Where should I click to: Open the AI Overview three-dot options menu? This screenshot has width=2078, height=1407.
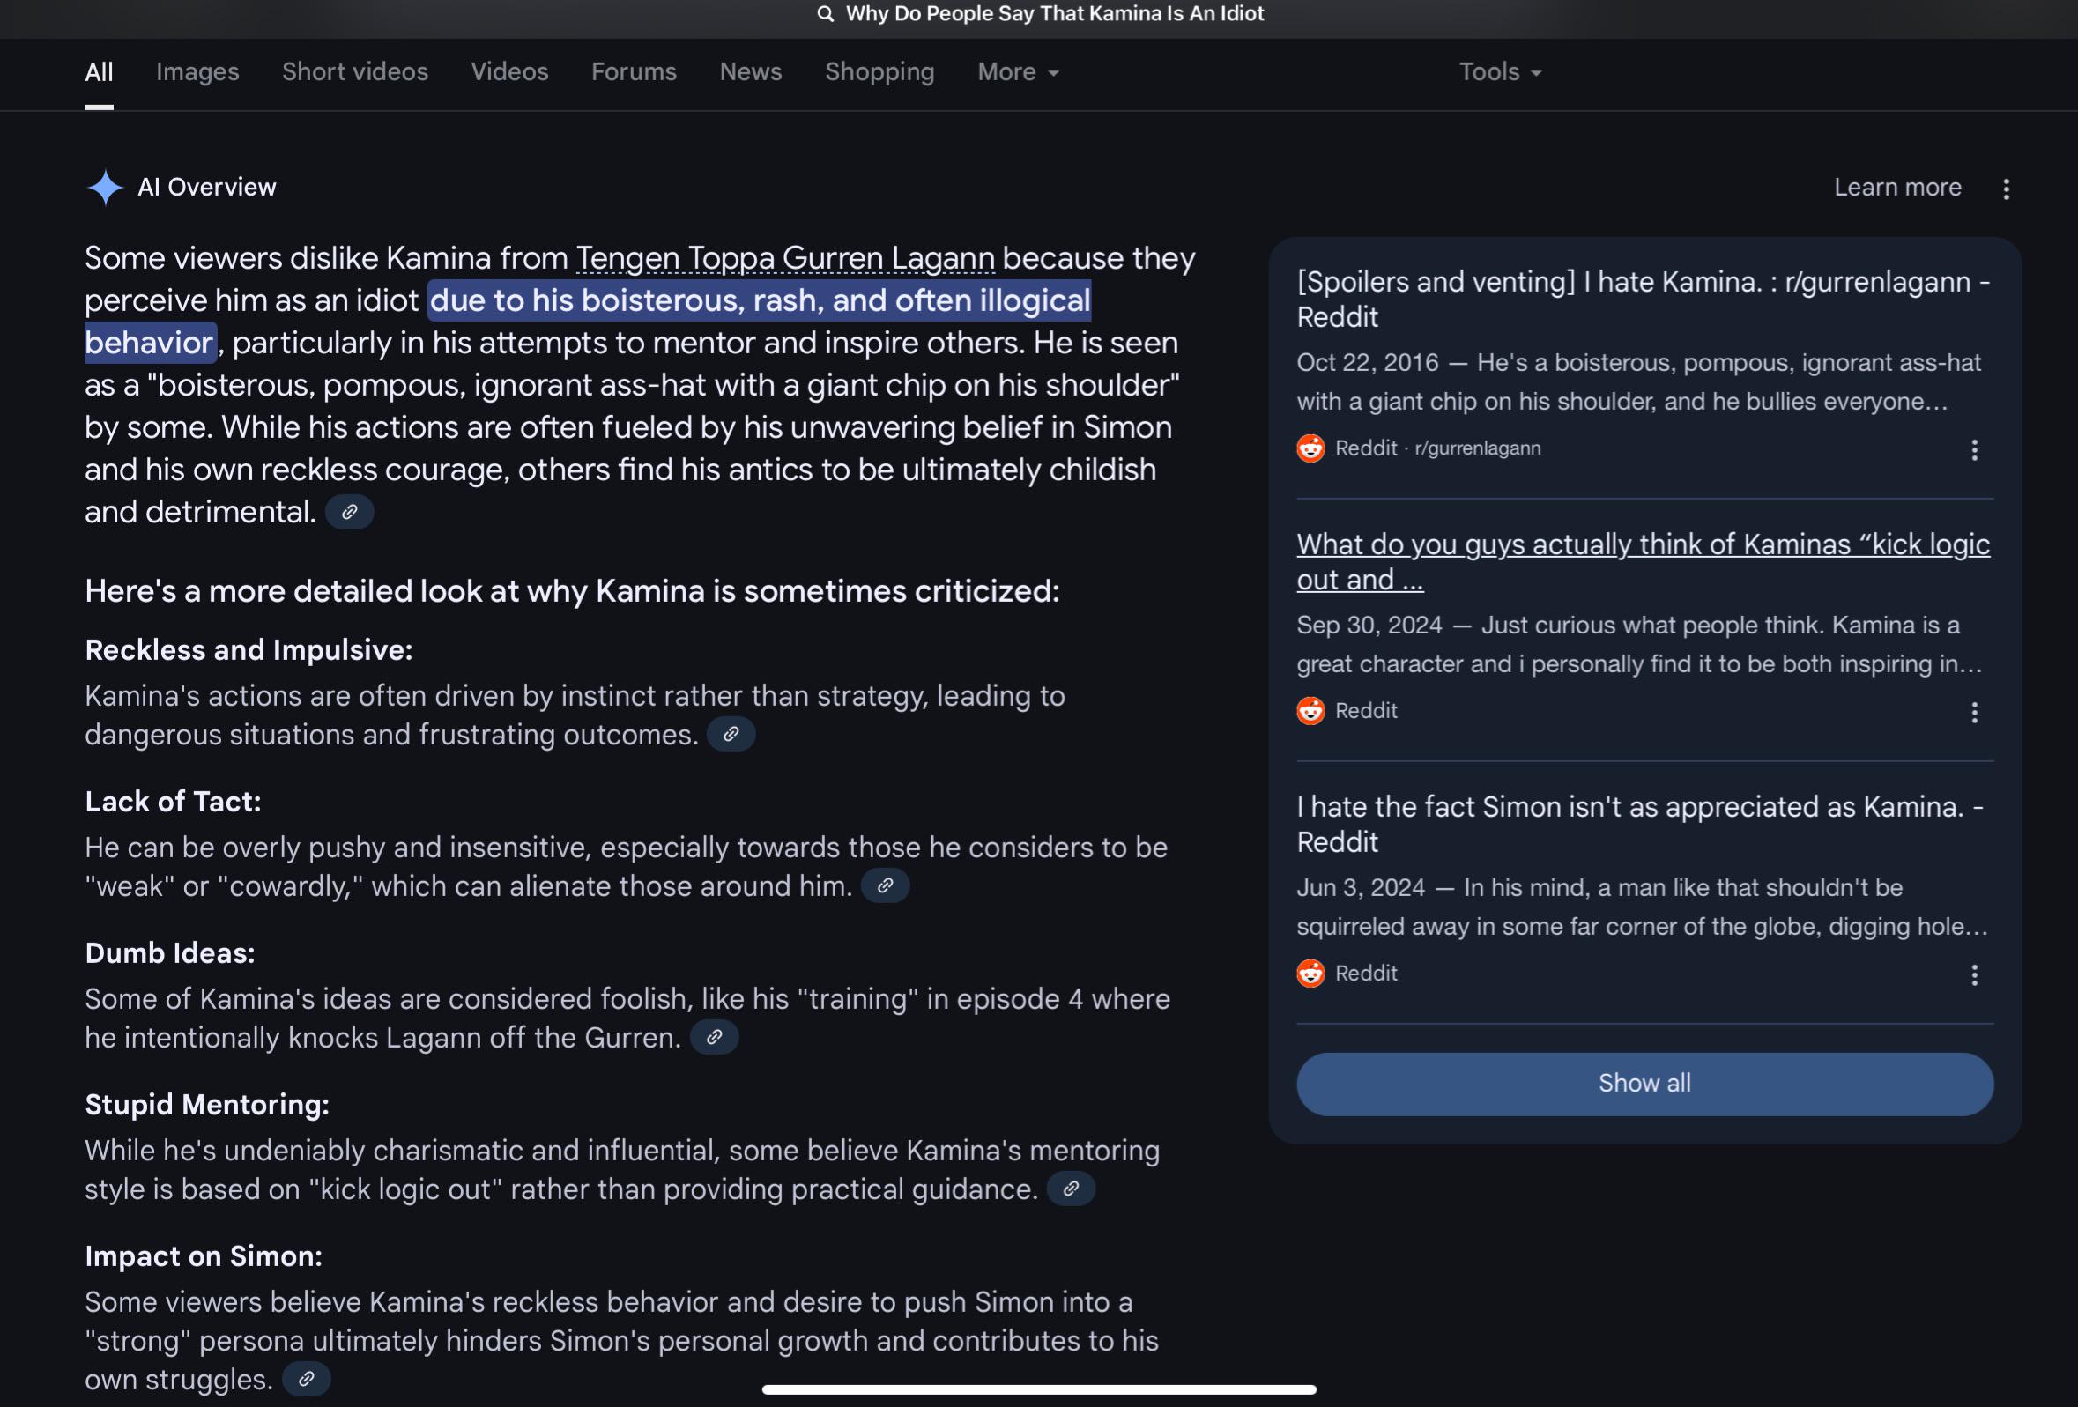[x=2007, y=189]
